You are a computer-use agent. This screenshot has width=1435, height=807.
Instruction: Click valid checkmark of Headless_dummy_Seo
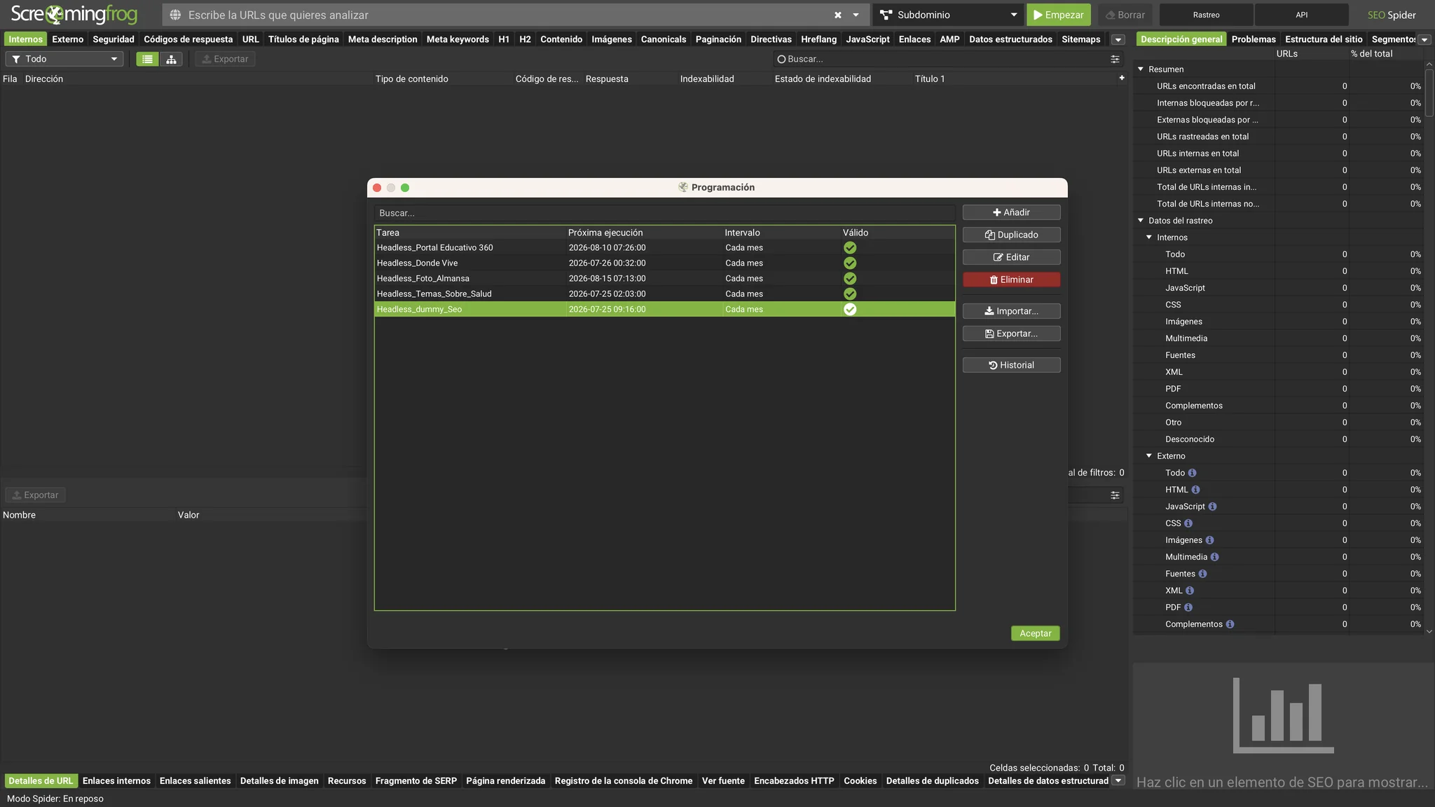pos(850,309)
